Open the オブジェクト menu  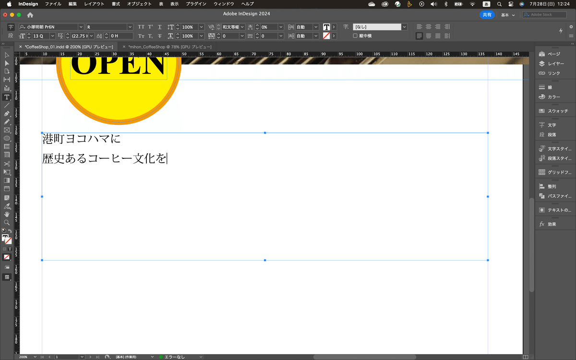[x=139, y=4]
